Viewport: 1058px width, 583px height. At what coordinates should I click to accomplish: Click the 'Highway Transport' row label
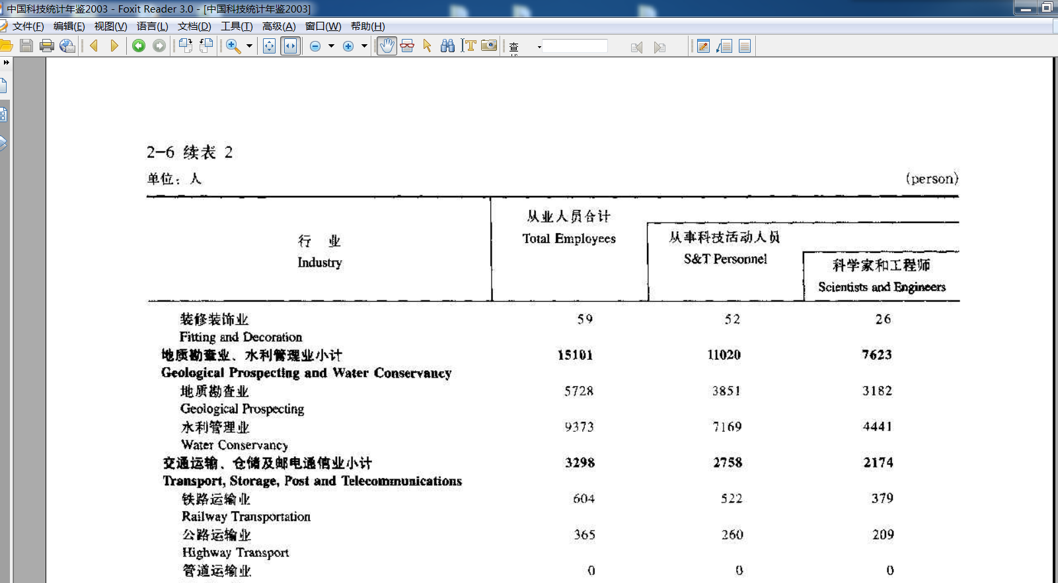click(235, 553)
